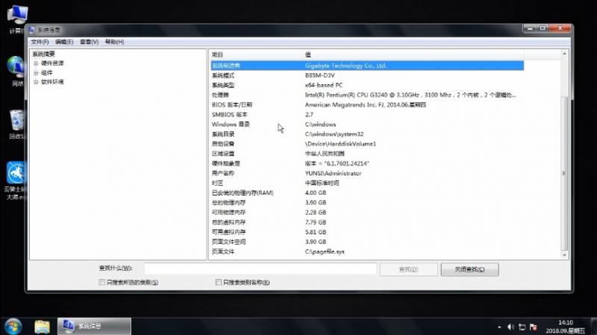Select the 4.00 GB installed RAM value

coord(315,193)
